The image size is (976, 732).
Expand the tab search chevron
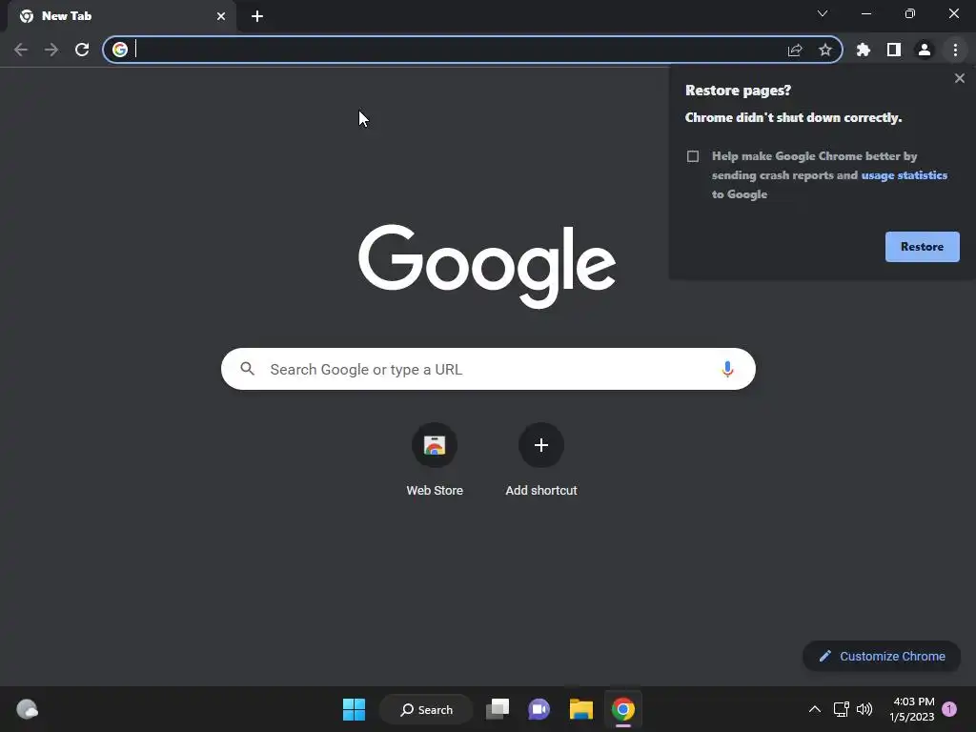click(823, 13)
